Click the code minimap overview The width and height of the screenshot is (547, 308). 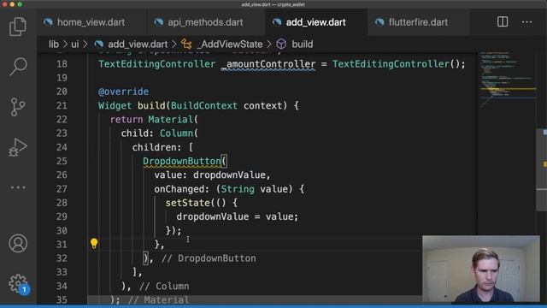(508, 79)
